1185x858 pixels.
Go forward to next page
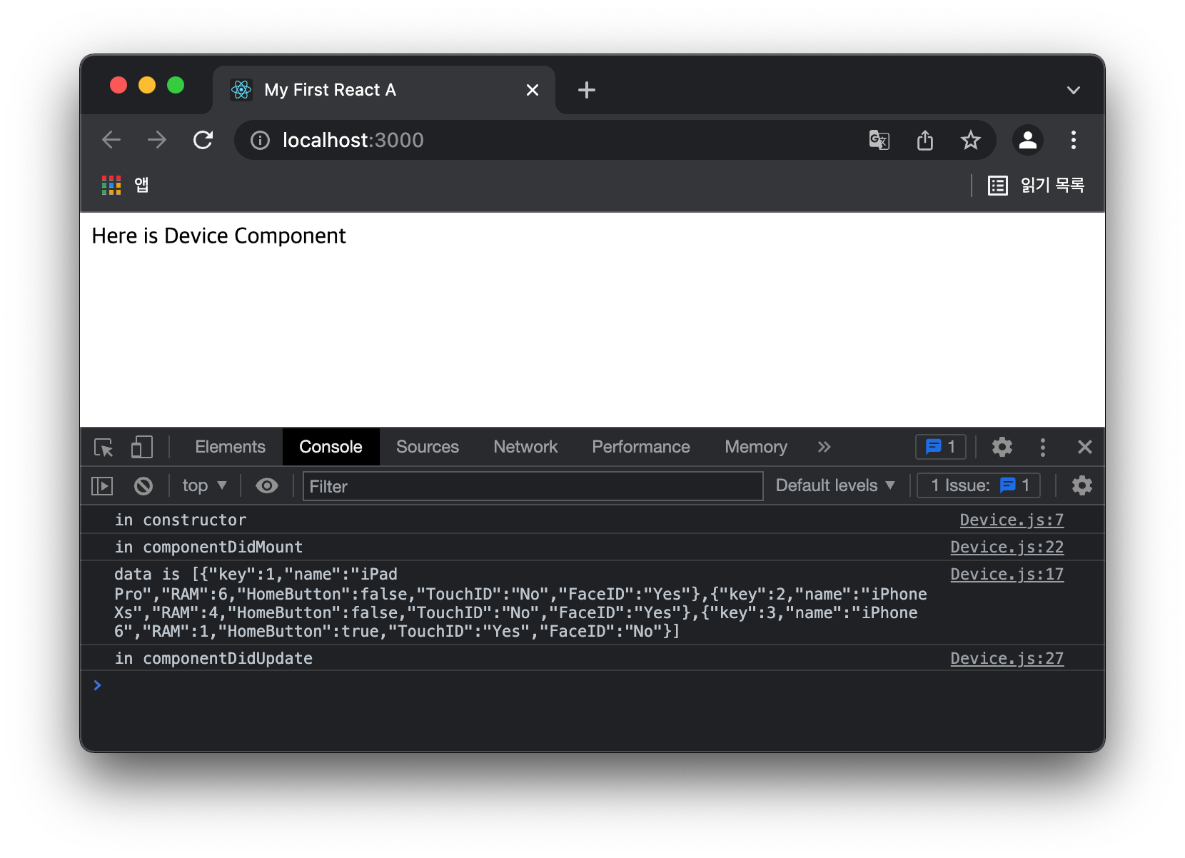(x=157, y=140)
